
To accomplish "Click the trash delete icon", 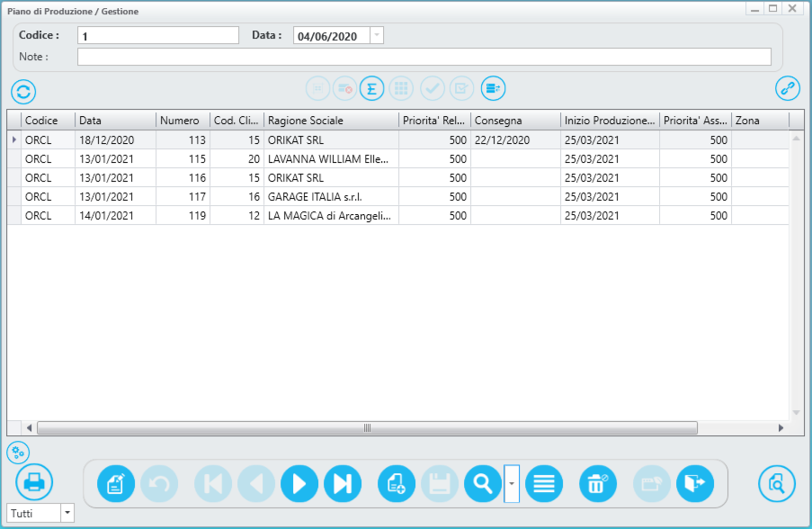I will pyautogui.click(x=598, y=484).
